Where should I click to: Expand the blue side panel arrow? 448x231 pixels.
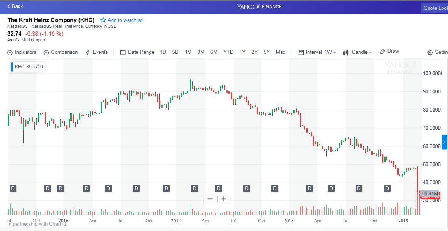pyautogui.click(x=444, y=142)
